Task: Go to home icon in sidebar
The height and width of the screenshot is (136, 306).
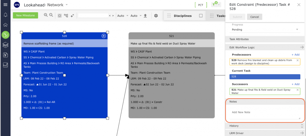Action: (x=5, y=25)
